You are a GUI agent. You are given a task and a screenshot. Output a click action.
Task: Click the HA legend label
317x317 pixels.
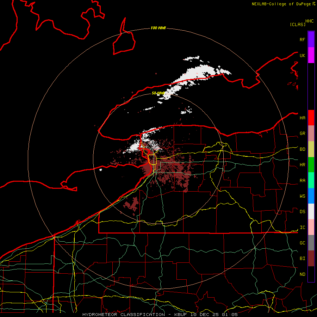click(302, 118)
